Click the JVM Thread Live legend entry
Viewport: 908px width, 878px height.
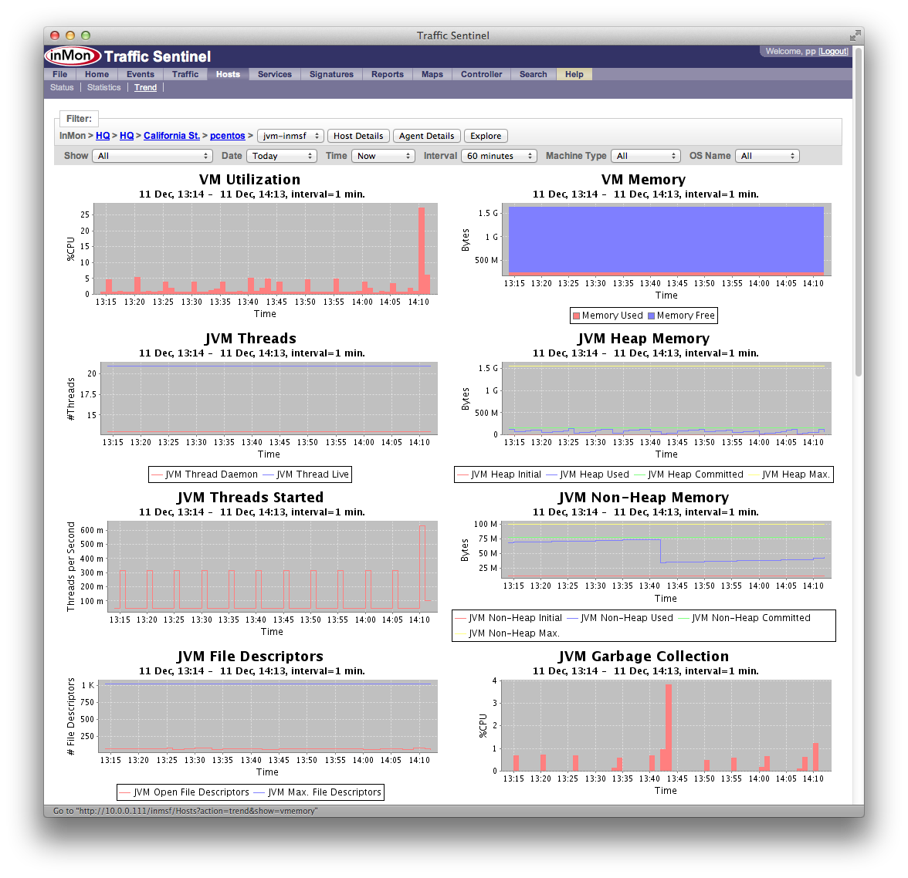pos(306,474)
